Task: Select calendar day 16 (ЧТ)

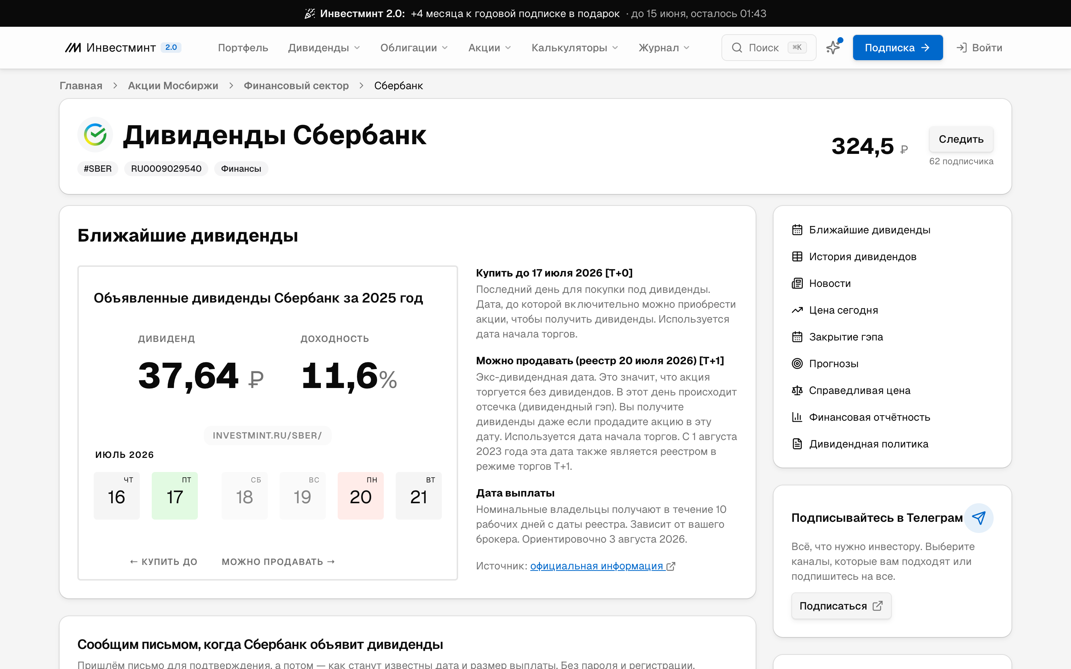Action: (117, 495)
